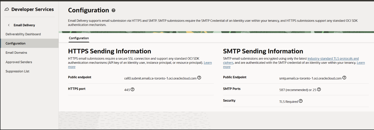
Task: Open help icon beside HTTPS port 443
Action: coord(132,89)
